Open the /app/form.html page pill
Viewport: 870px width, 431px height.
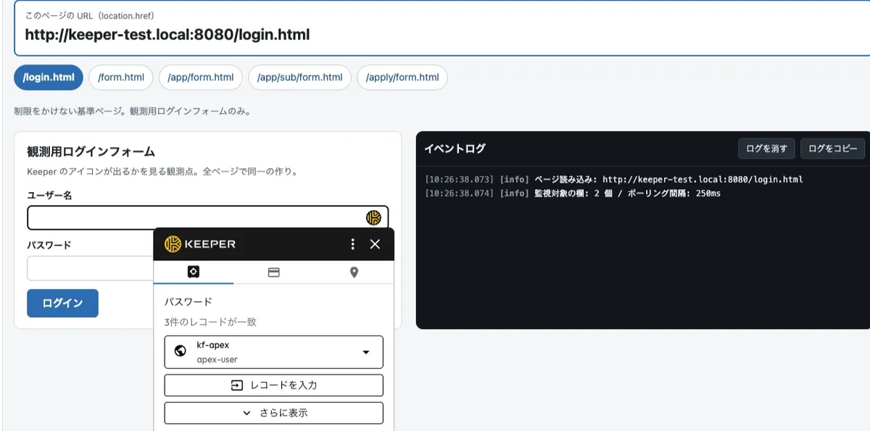201,78
